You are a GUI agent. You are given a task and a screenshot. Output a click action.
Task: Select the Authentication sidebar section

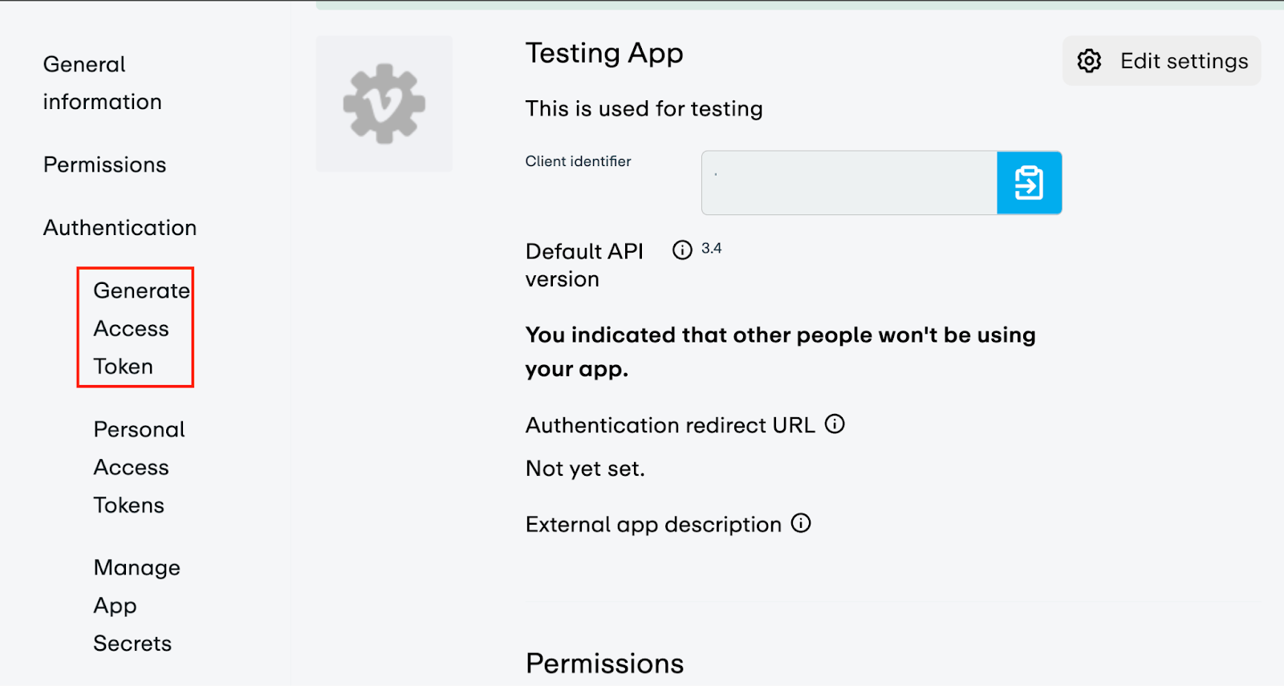[120, 228]
